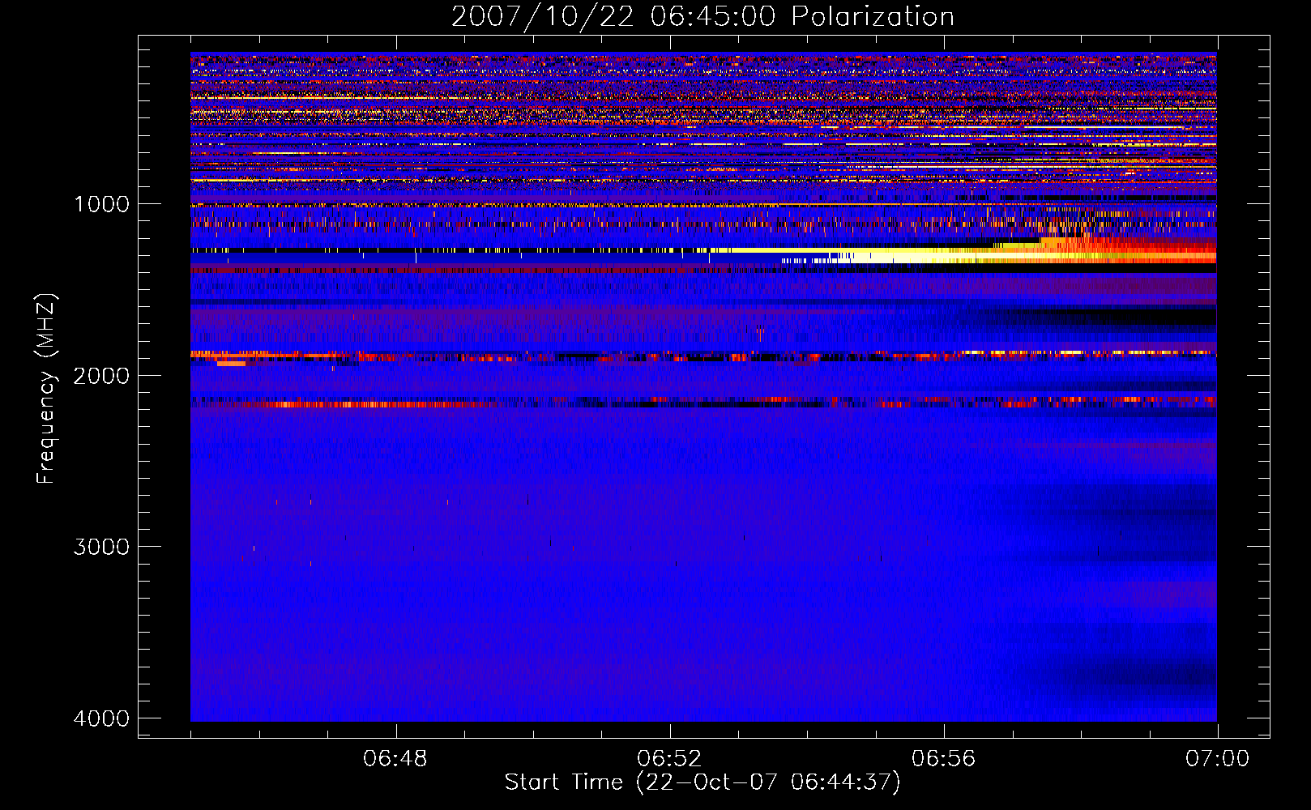Image resolution: width=1311 pixels, height=810 pixels.
Task: Click the 'Start Time (22-Oct-07 06:44:37)' label
Action: coord(702,782)
